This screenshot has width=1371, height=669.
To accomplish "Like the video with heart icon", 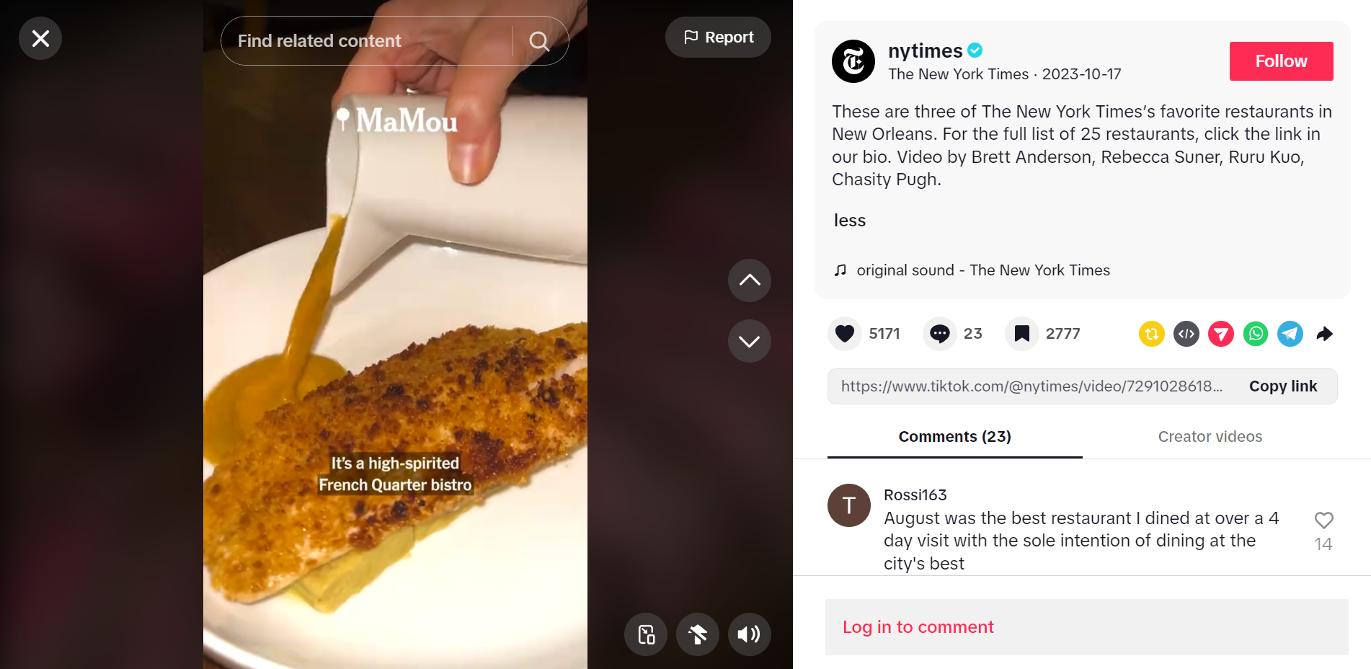I will coord(845,334).
